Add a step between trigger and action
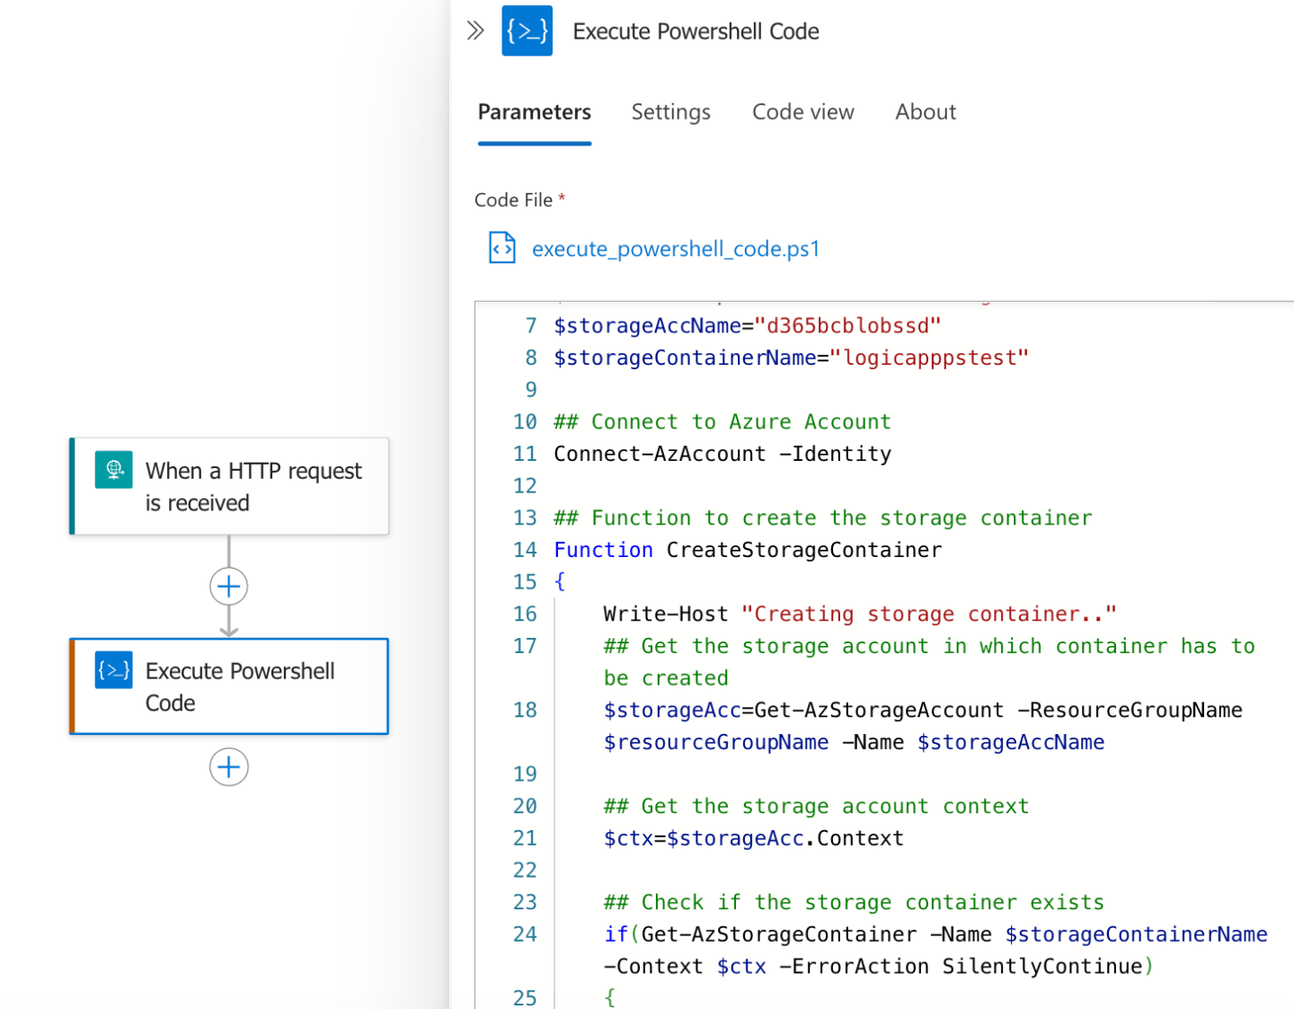This screenshot has width=1294, height=1009. pyautogui.click(x=229, y=587)
